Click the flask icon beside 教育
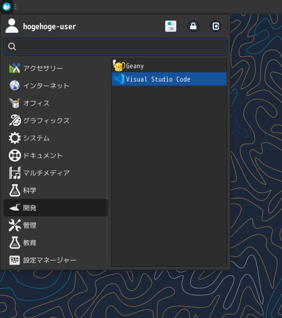This screenshot has width=282, height=318. 14,243
